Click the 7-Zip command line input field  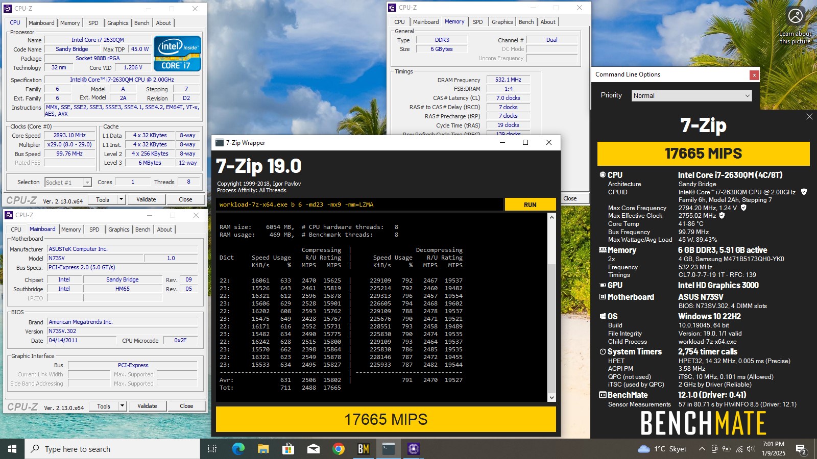coord(359,205)
